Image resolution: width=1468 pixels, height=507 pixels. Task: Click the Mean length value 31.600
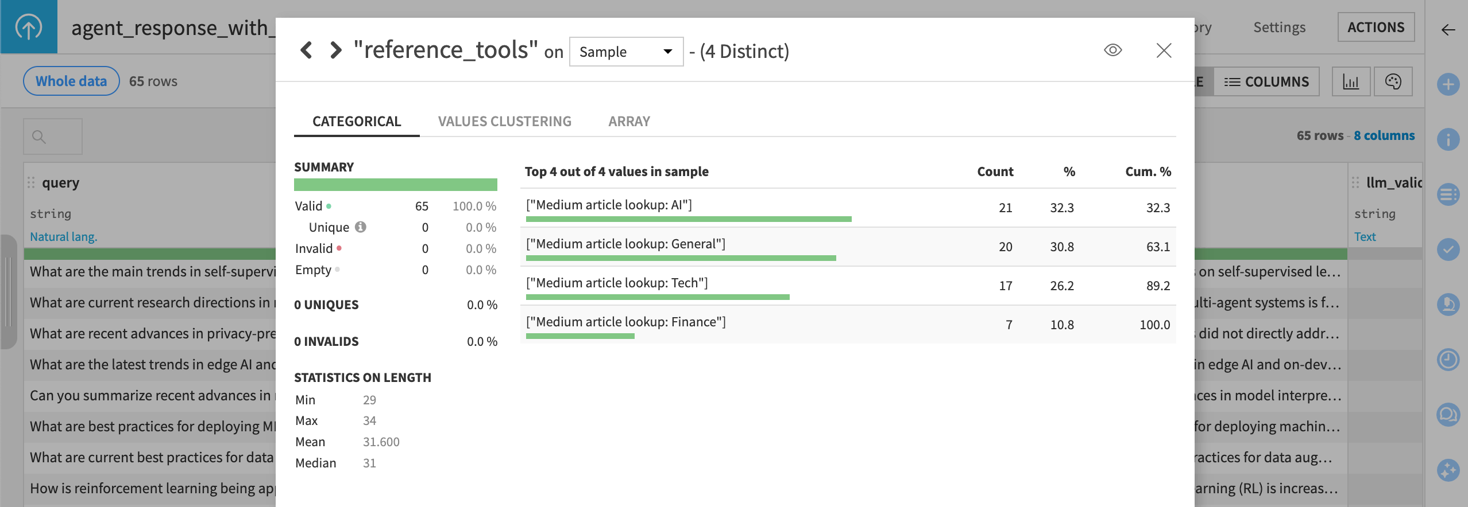381,442
